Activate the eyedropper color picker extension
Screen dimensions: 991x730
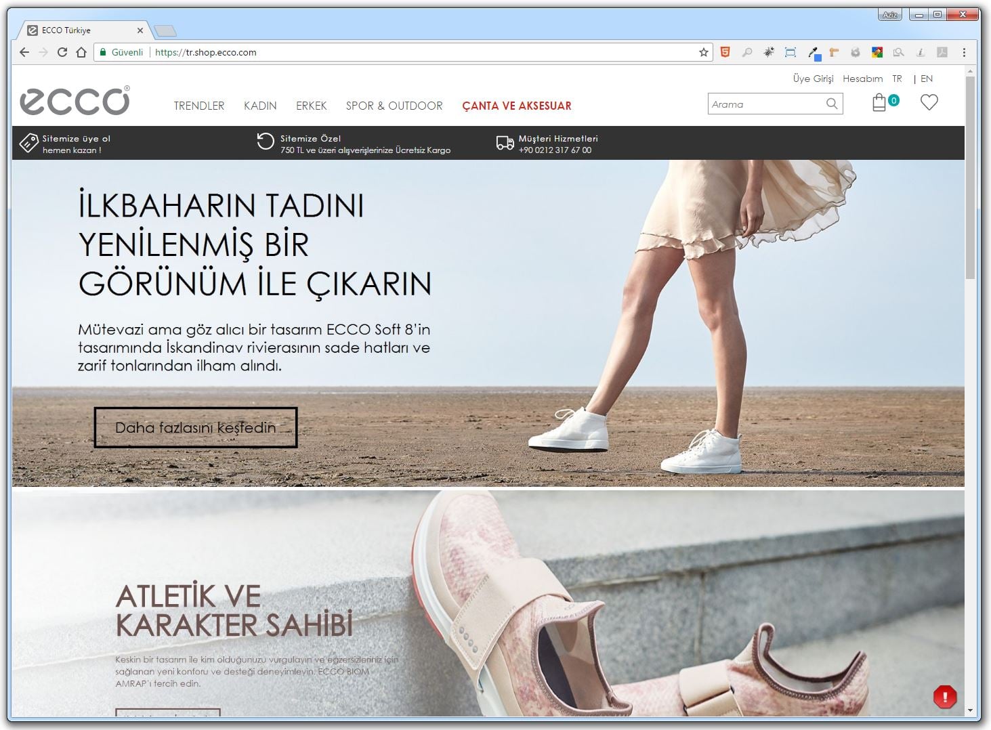pyautogui.click(x=814, y=52)
